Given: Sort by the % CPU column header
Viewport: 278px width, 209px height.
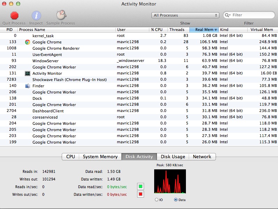Looking at the screenshot, I should coord(158,30).
